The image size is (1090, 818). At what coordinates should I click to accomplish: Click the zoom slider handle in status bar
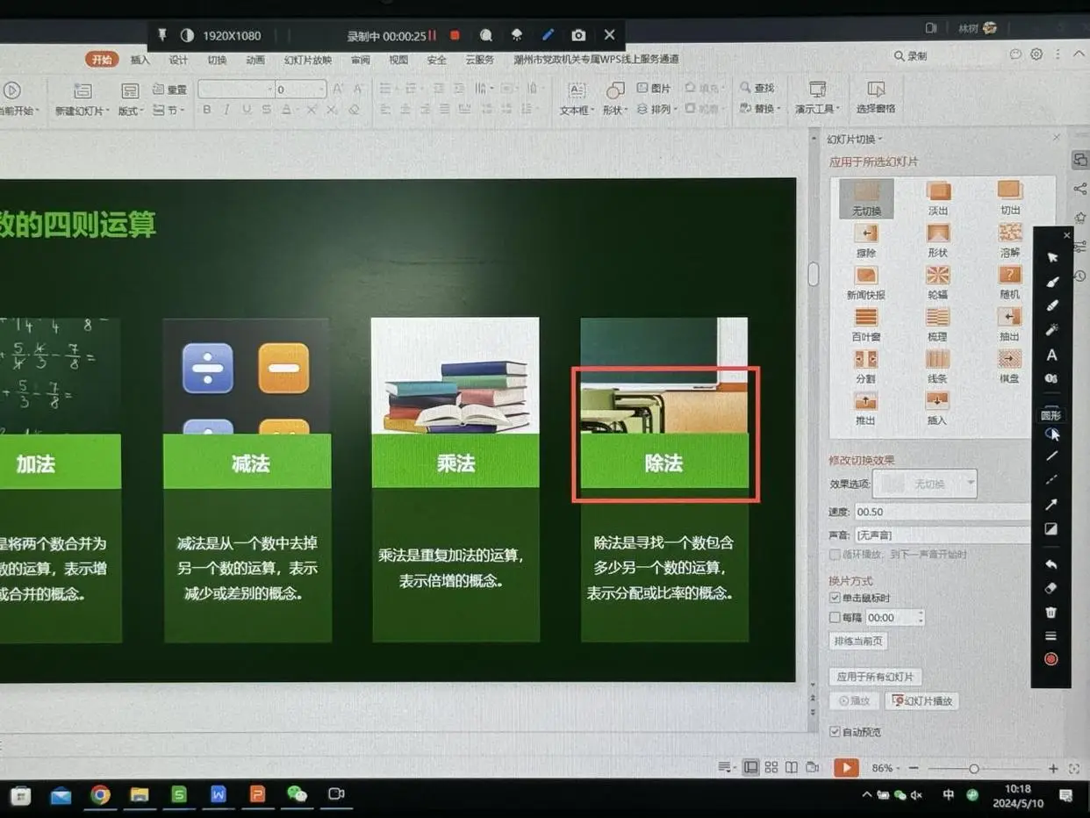973,769
